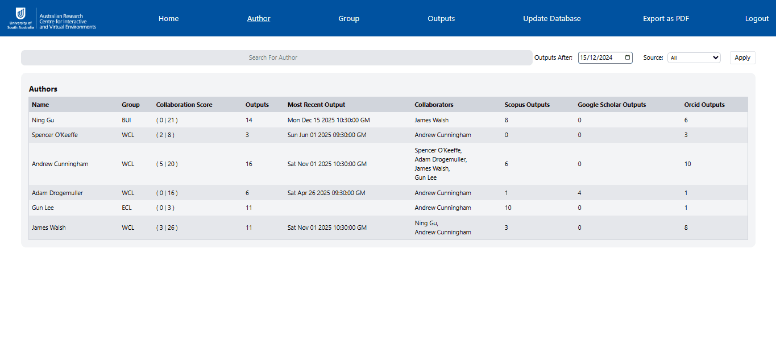This screenshot has height=339, width=776.
Task: Open the Author tab
Action: (x=259, y=18)
